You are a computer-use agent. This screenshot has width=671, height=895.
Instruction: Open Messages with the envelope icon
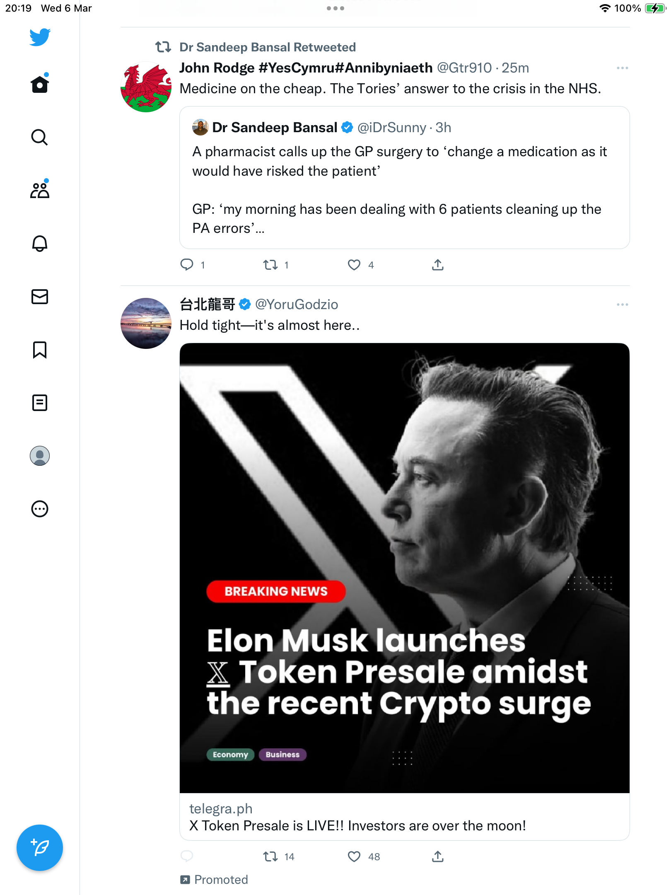pyautogui.click(x=40, y=296)
